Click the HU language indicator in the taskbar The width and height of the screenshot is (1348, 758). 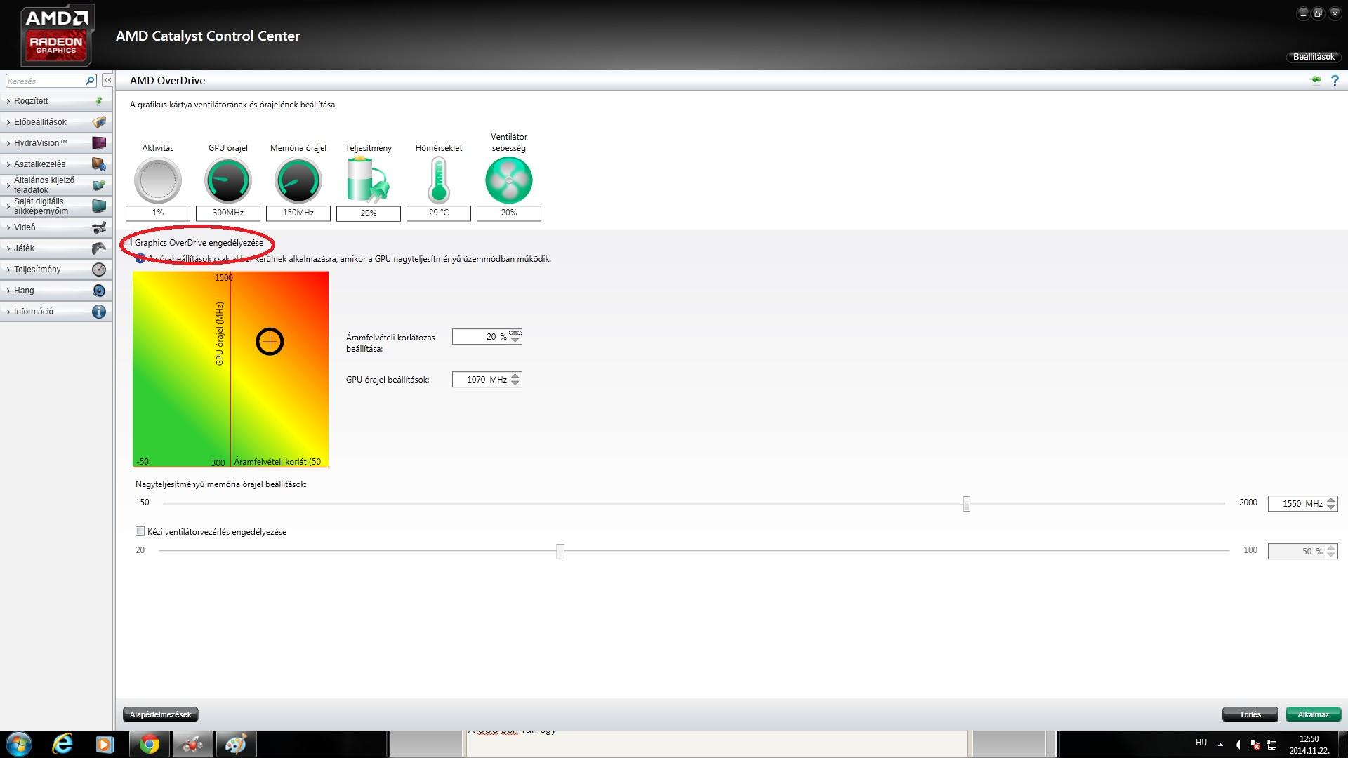pyautogui.click(x=1201, y=743)
